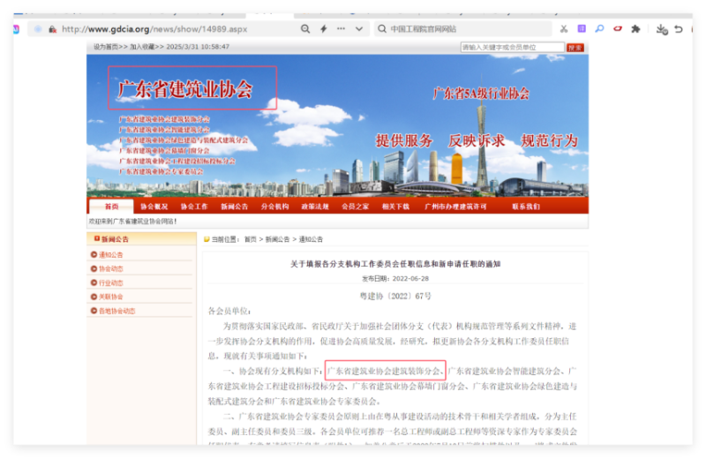Click the purple extension icon in toolbar
The image size is (706, 459).
(x=582, y=29)
